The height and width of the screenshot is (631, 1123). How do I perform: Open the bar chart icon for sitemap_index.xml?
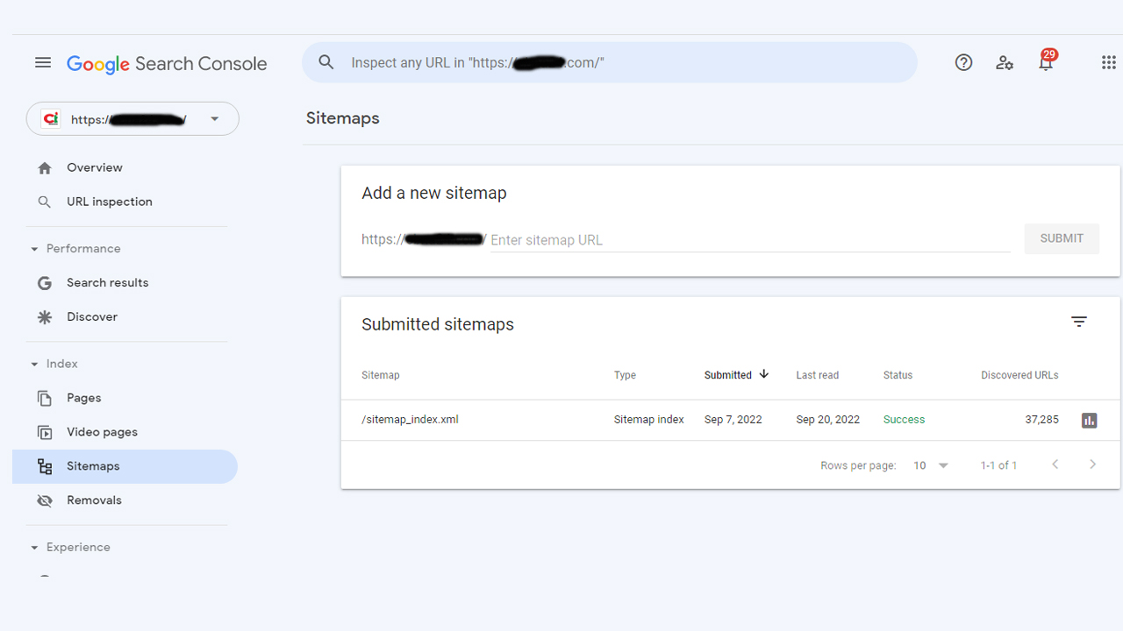(x=1089, y=421)
